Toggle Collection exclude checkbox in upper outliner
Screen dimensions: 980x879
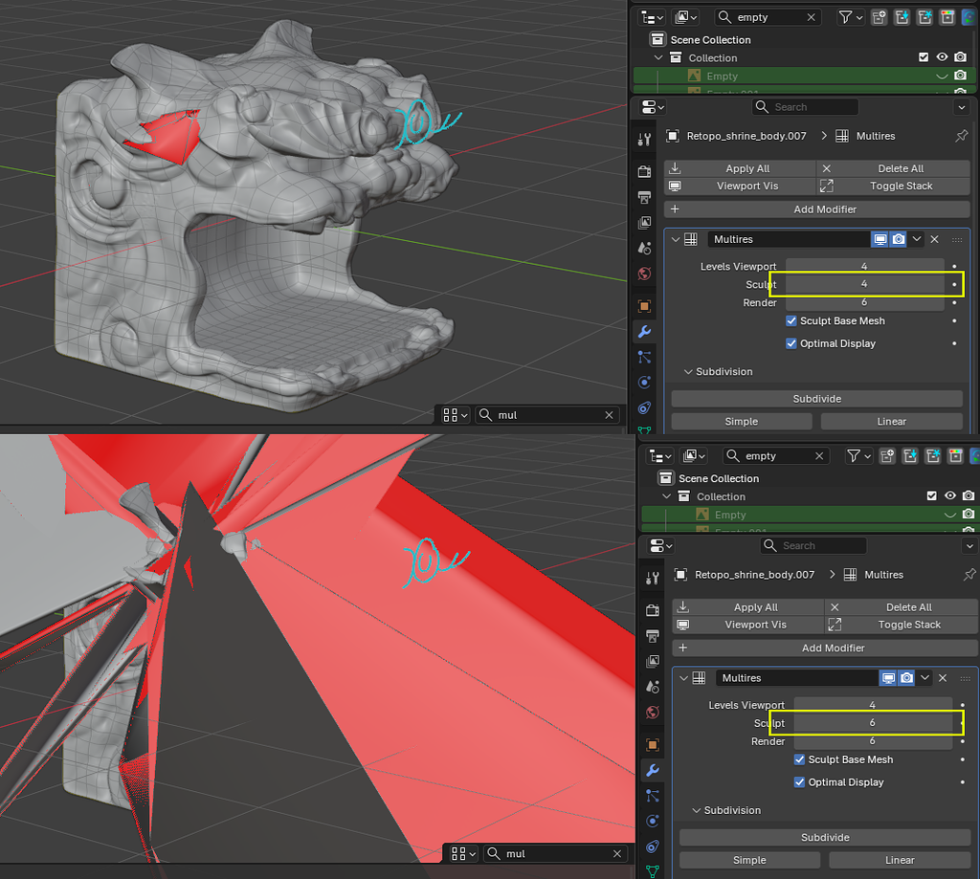pos(924,57)
